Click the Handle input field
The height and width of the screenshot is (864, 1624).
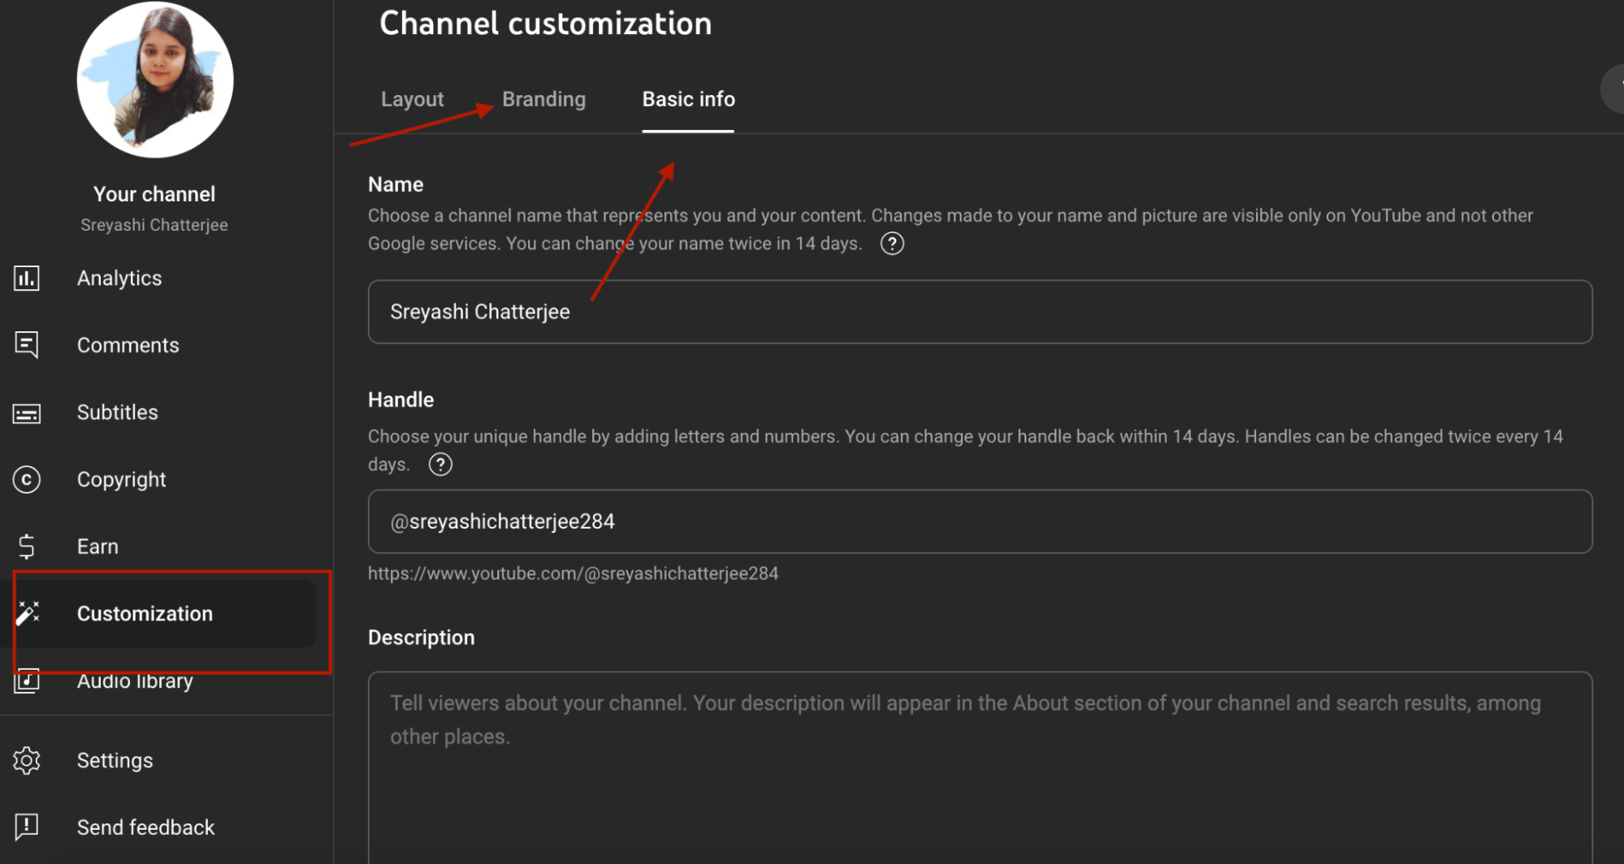(x=975, y=521)
